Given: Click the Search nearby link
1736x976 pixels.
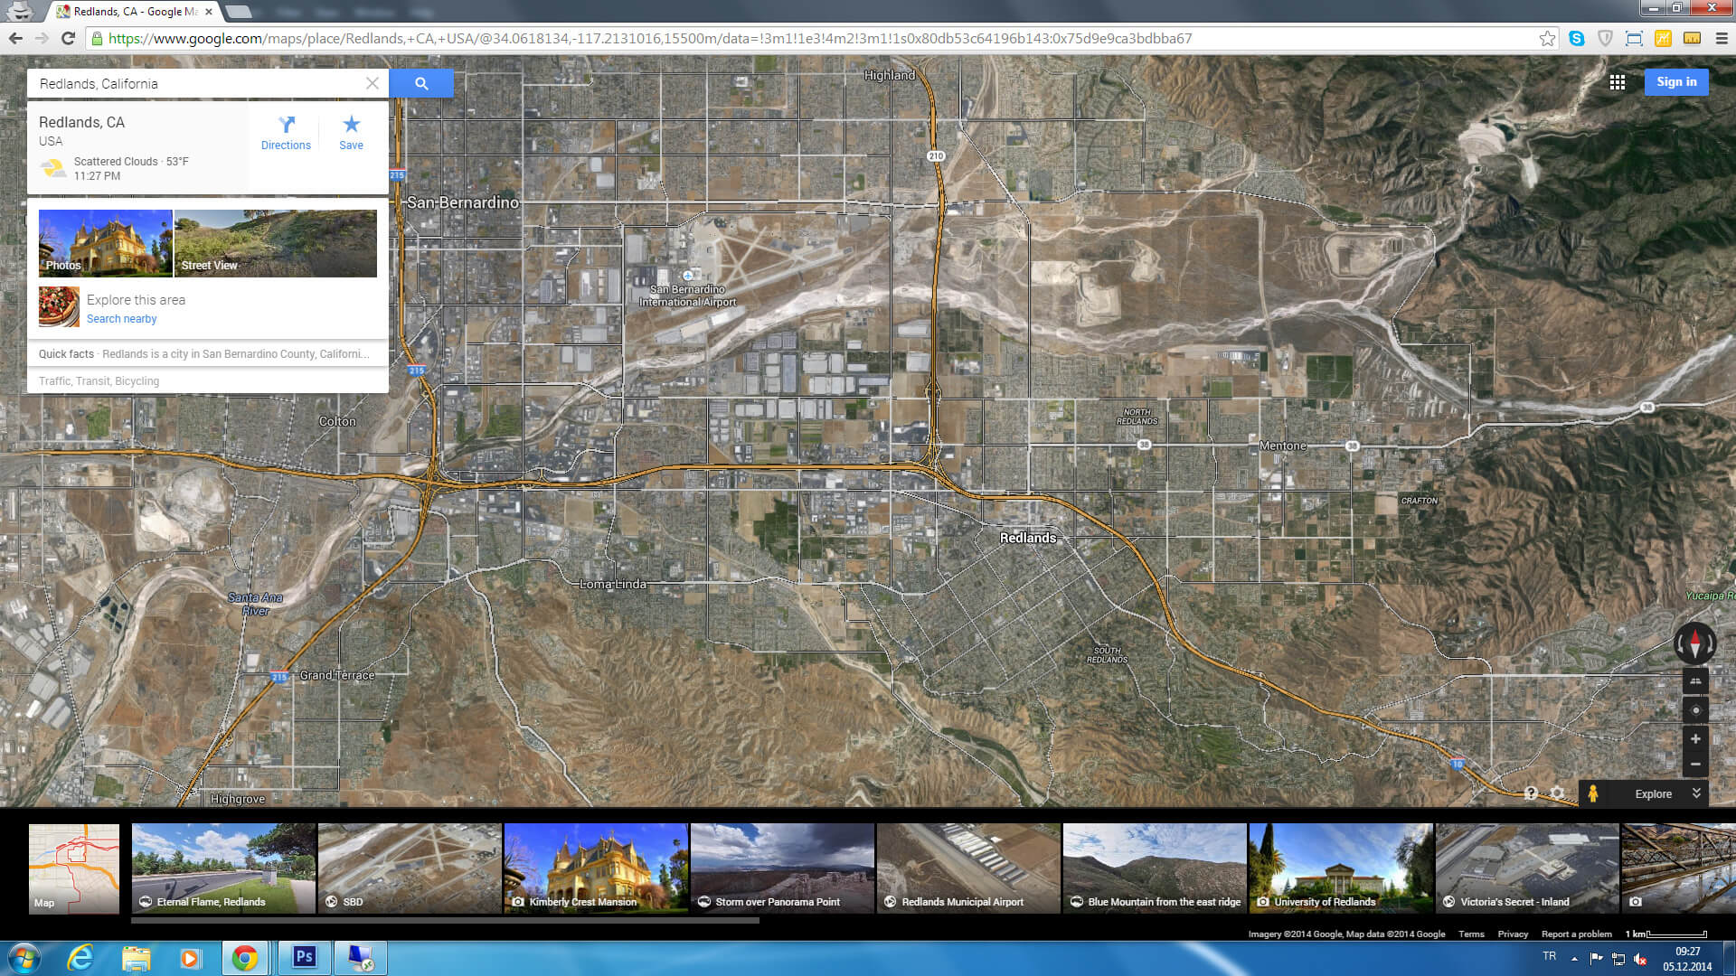Looking at the screenshot, I should [x=121, y=319].
